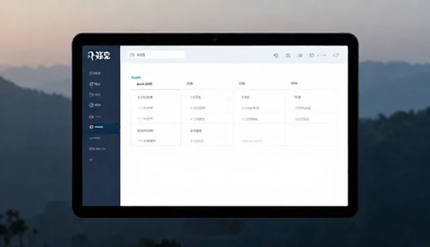Image resolution: width=430 pixels, height=247 pixels.
Task: Click the small blue label above the tabs
Action: 136,77
